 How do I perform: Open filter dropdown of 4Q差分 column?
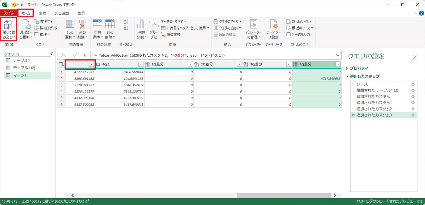pyautogui.click(x=338, y=64)
